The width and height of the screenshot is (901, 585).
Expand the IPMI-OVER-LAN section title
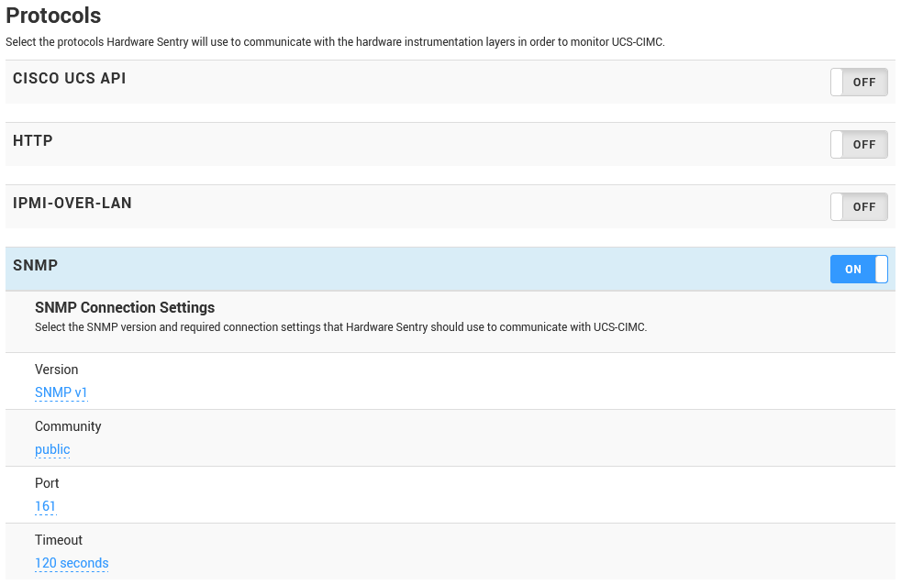tap(72, 204)
